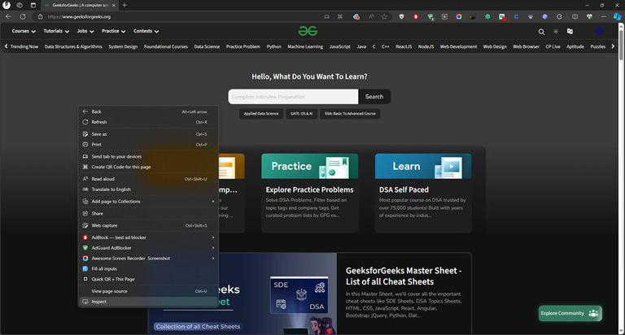Click Print icon in context menu

click(85, 145)
